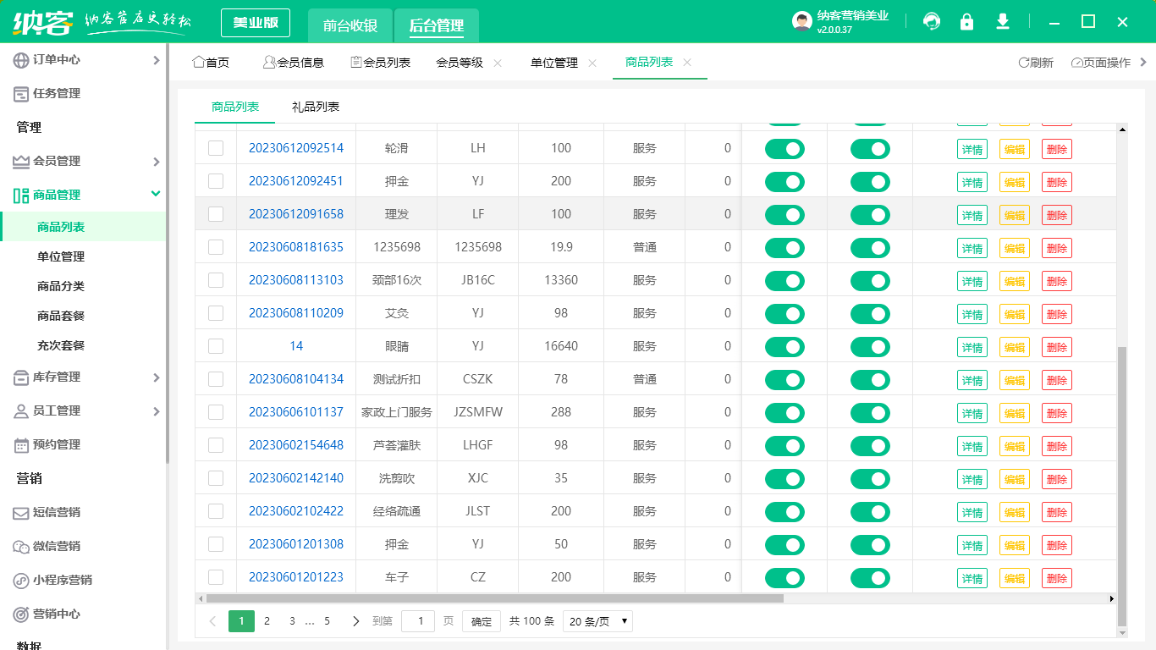Click the customer service headset icon
Screen dimensions: 1156x650
click(931, 22)
